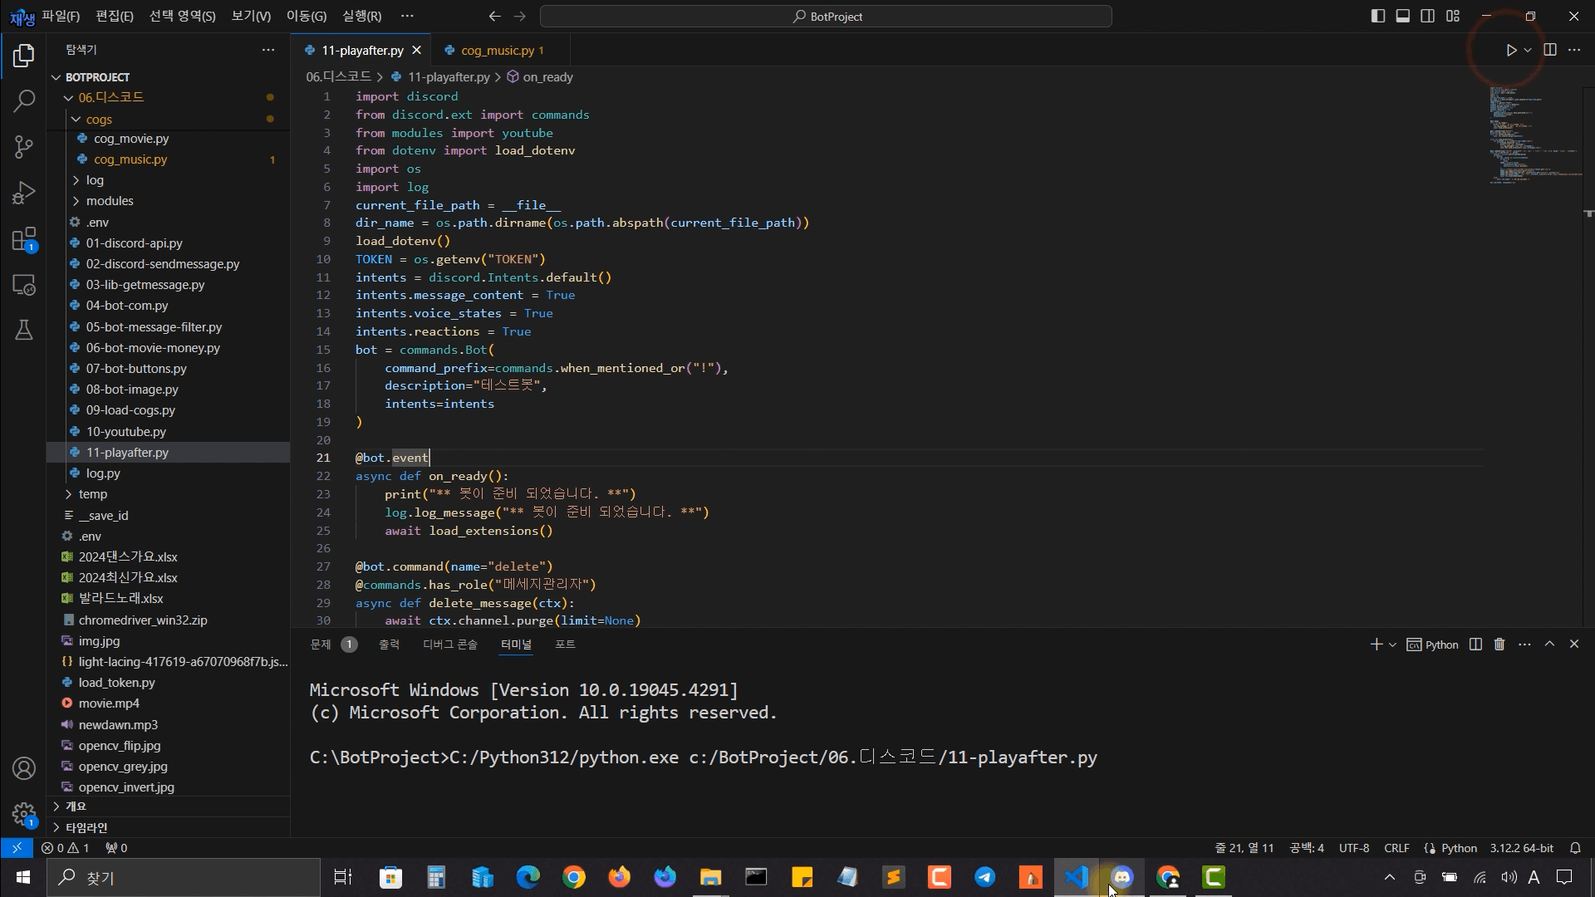Collapse the cogs folder
This screenshot has width=1595, height=897.
point(98,119)
